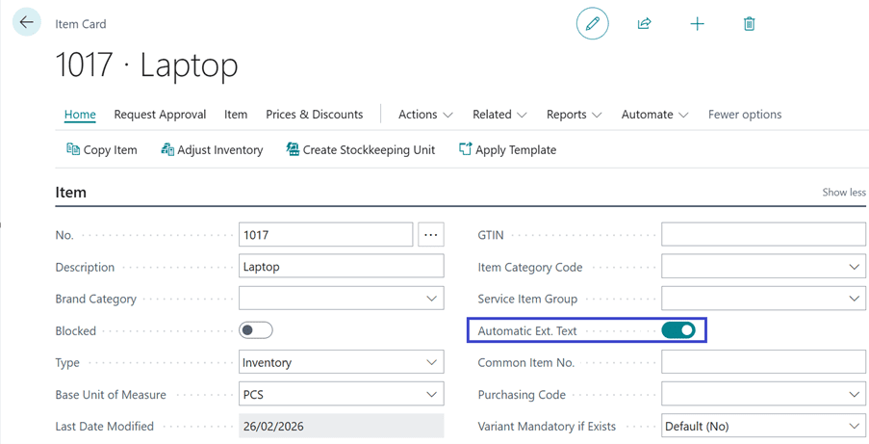869x444 pixels.
Task: Click the plus icon for new item
Action: [x=697, y=23]
